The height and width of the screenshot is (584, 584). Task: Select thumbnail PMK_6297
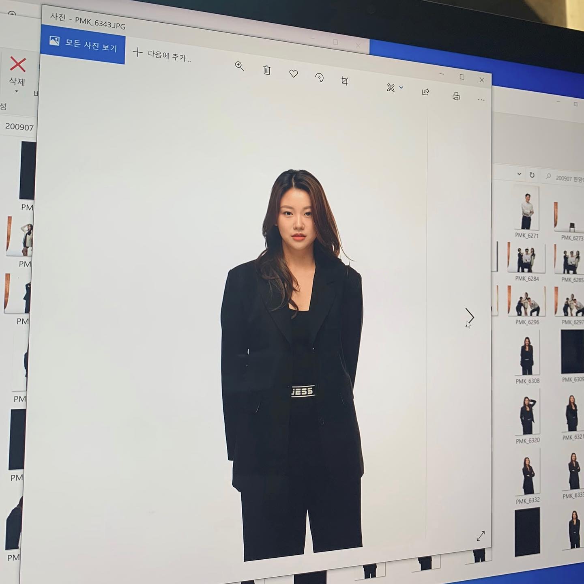pos(569,303)
